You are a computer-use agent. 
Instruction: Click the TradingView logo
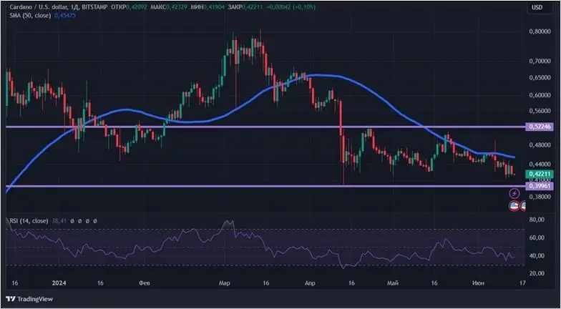(x=31, y=298)
